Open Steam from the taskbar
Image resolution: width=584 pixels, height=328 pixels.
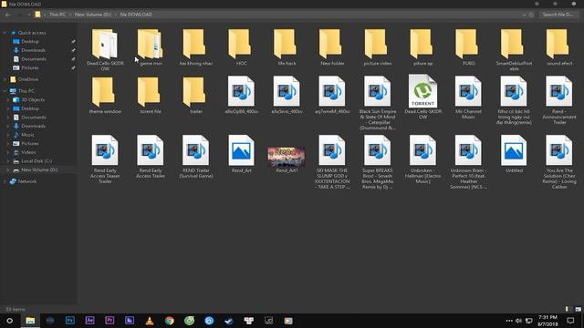click(229, 321)
